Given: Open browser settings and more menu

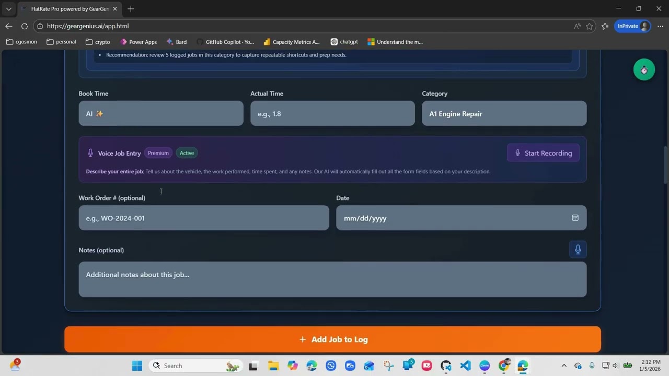Looking at the screenshot, I should pos(660,26).
